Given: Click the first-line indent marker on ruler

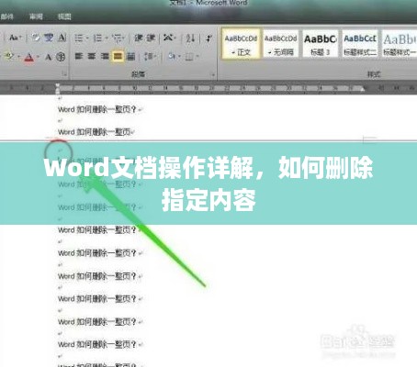Looking at the screenshot, I should pyautogui.click(x=57, y=85).
